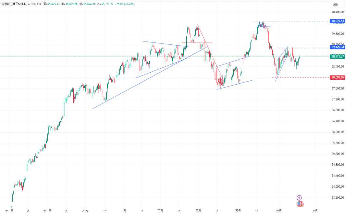Click the purple lightning bolt event icon
The height and width of the screenshot is (213, 346).
point(299,197)
